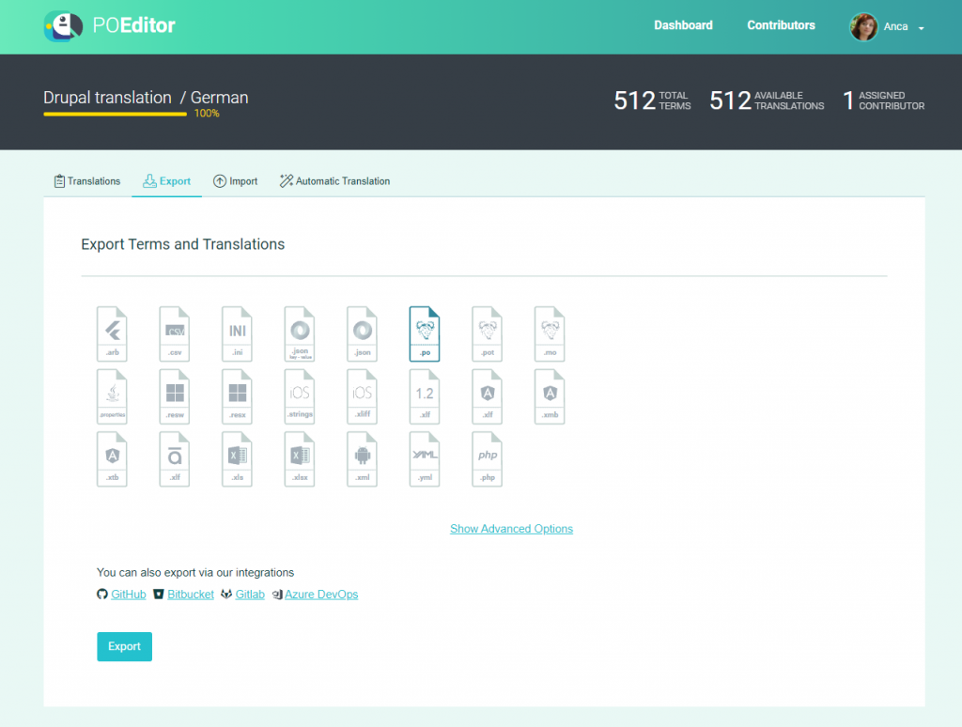
Task: Choose the Excel .xlsx export icon
Action: [x=299, y=459]
